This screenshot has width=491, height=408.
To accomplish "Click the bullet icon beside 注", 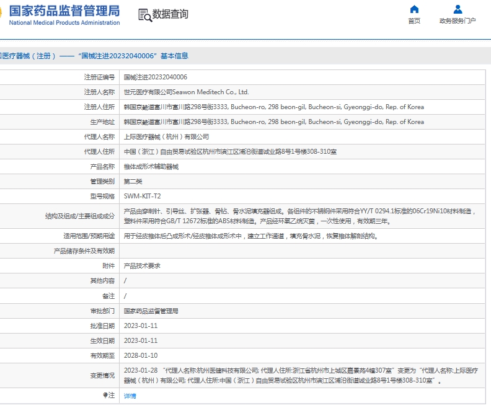I will (x=105, y=395).
